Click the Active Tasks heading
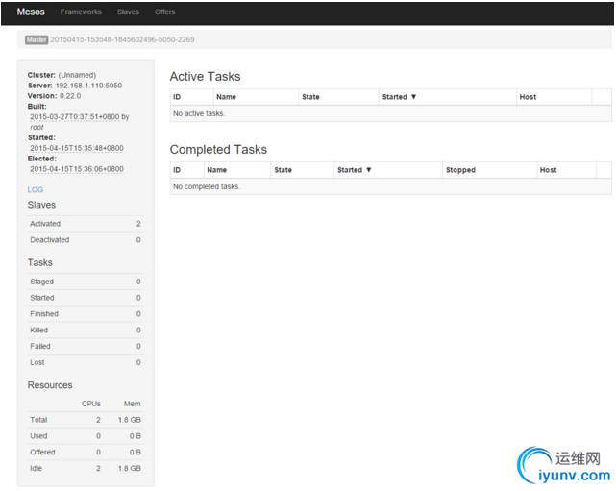The height and width of the screenshot is (491, 616). tap(205, 76)
